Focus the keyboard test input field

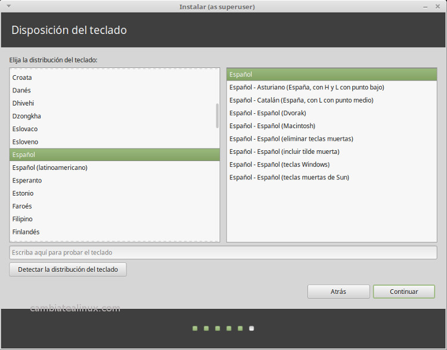223,252
